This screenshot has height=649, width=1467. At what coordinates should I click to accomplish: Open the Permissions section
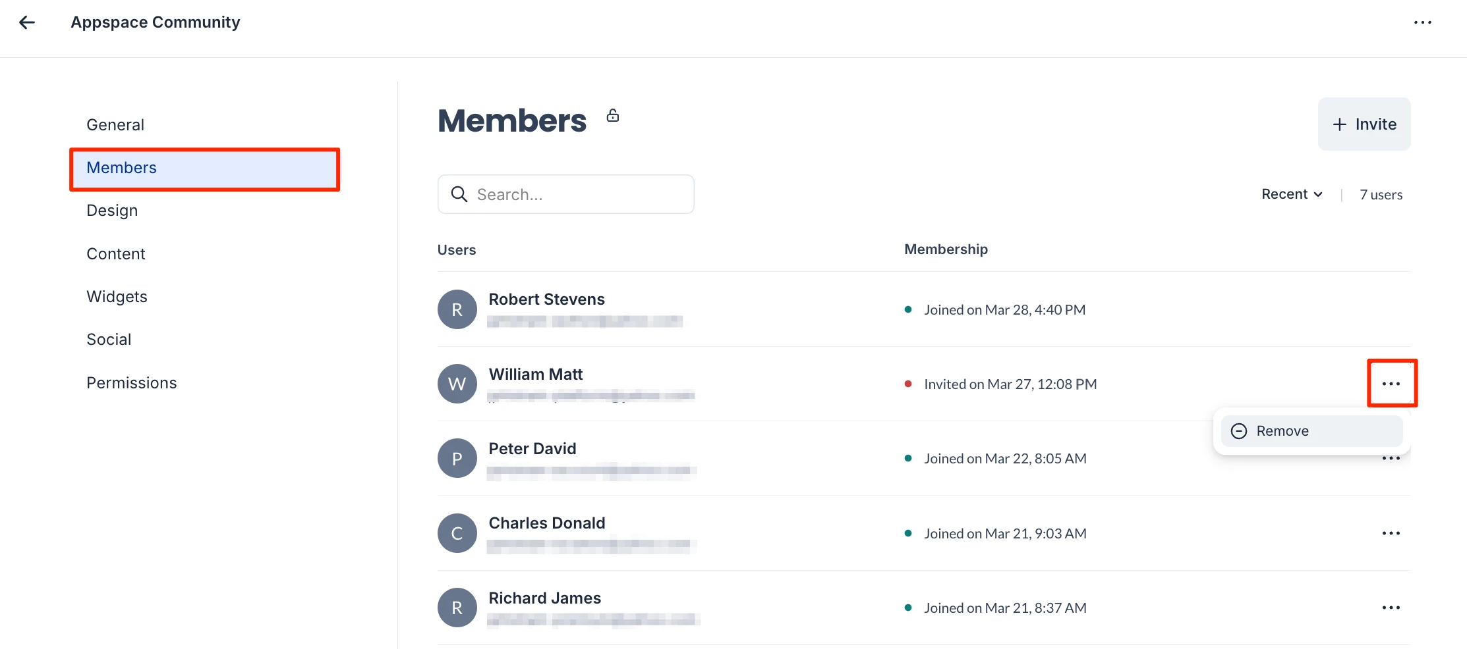(x=132, y=383)
